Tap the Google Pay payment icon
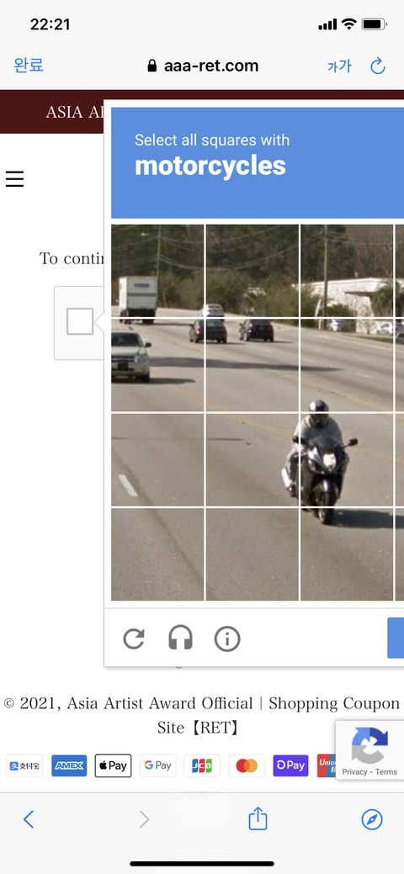Viewport: 404px width, 874px height. [158, 765]
